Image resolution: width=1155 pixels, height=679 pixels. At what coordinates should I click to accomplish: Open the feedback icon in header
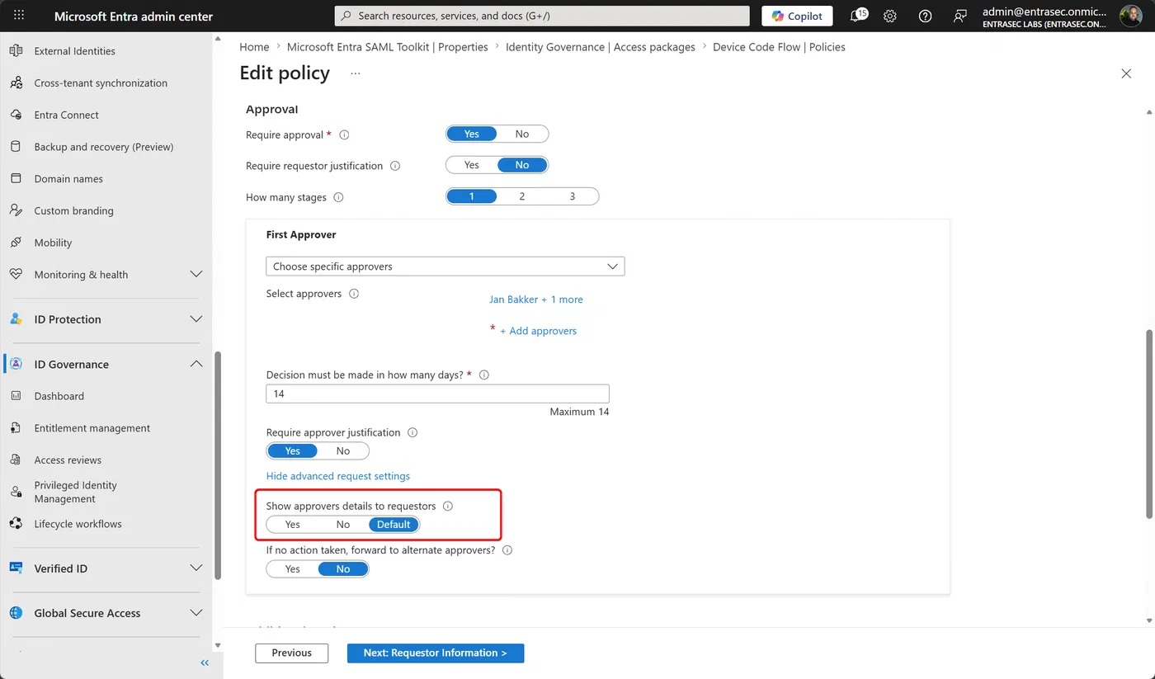click(959, 16)
